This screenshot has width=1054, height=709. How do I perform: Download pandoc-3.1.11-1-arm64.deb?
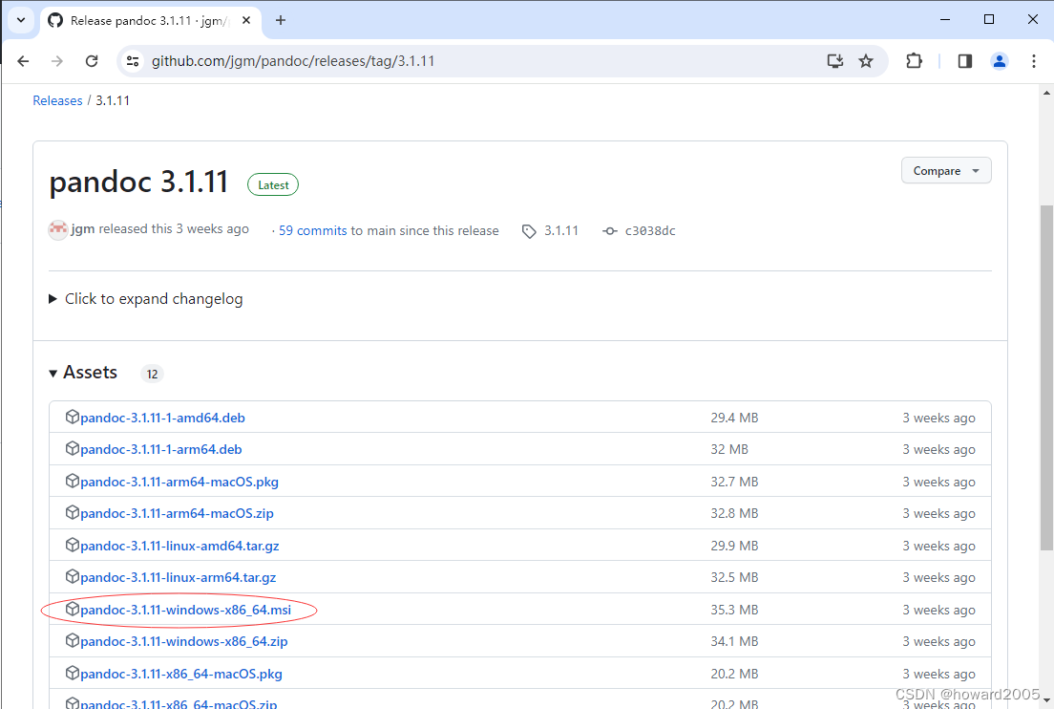click(161, 449)
